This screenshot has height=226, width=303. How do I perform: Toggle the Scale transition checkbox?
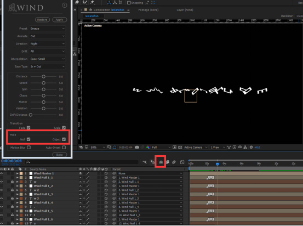point(64,128)
